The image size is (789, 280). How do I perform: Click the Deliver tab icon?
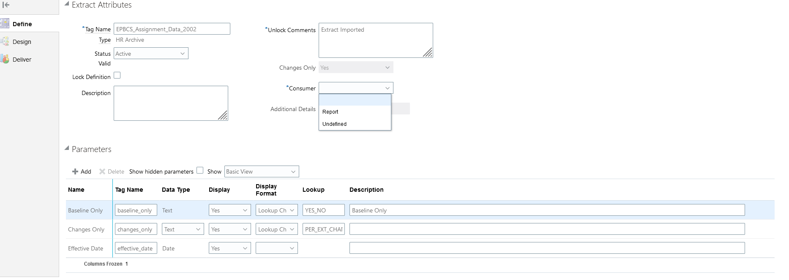(x=5, y=59)
